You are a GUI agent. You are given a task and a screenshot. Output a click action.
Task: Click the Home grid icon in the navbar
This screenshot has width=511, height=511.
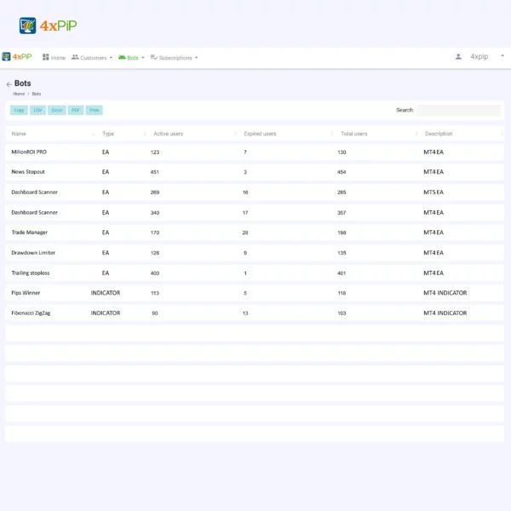point(46,58)
